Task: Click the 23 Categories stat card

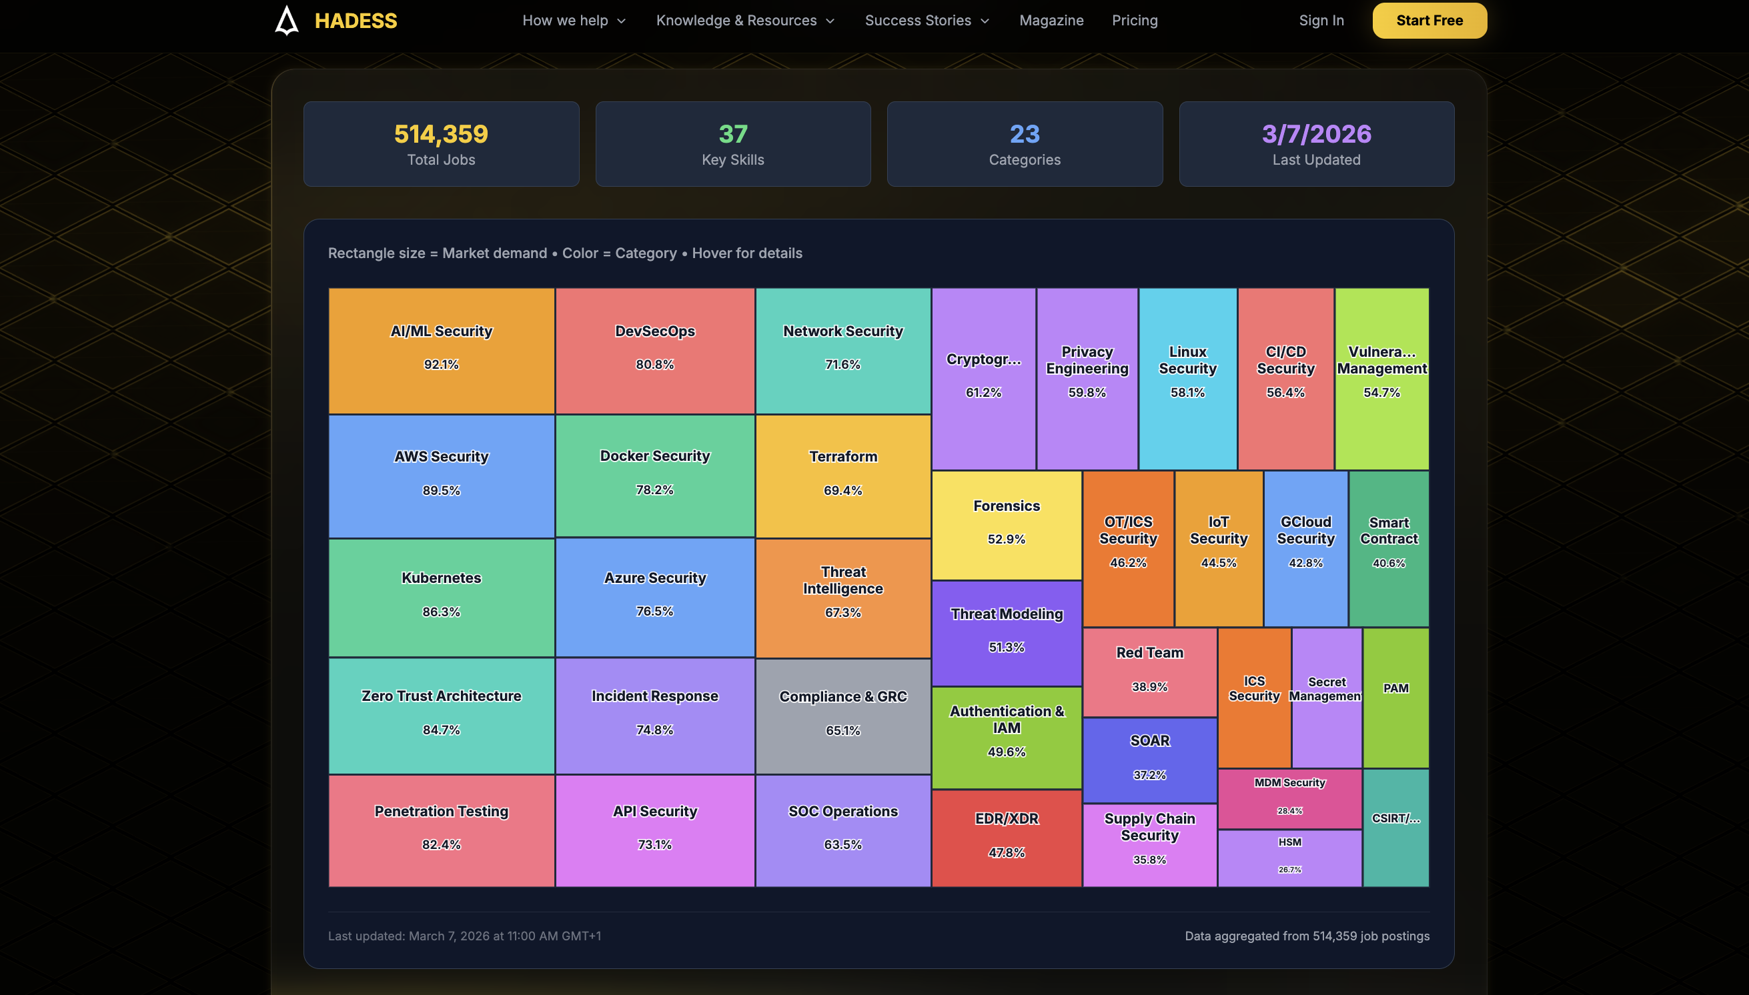Action: [x=1024, y=144]
